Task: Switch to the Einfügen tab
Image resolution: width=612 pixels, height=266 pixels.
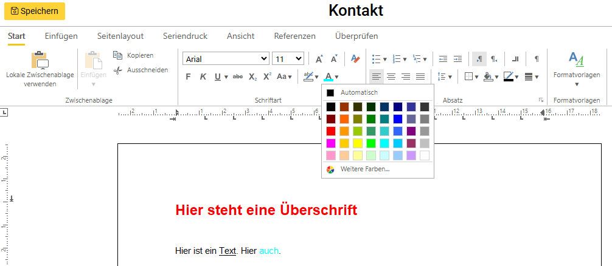Action: [61, 36]
